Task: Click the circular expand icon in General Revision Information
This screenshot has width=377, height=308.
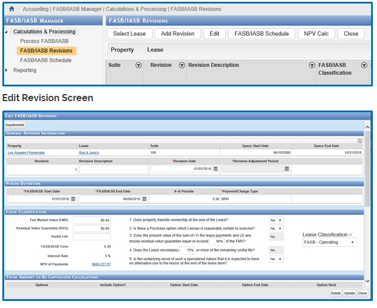Action: [x=359, y=140]
